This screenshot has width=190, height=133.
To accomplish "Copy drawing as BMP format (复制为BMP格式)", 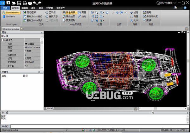I will pyautogui.click(x=33, y=20).
